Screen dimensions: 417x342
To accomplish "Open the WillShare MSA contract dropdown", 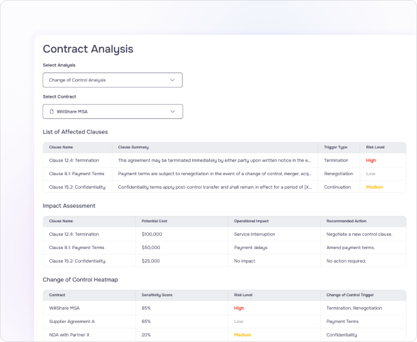I will click(x=113, y=111).
